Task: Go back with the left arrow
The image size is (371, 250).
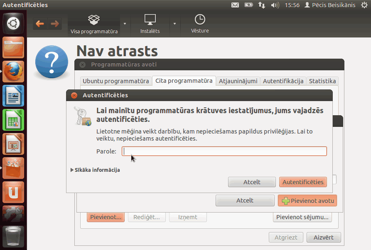Action: coord(40,23)
